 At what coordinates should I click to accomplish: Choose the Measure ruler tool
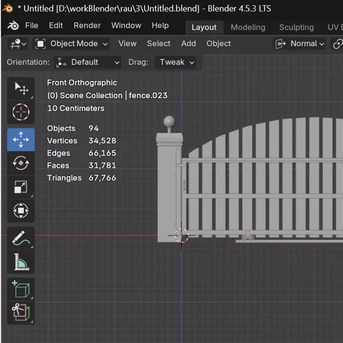pos(21,262)
